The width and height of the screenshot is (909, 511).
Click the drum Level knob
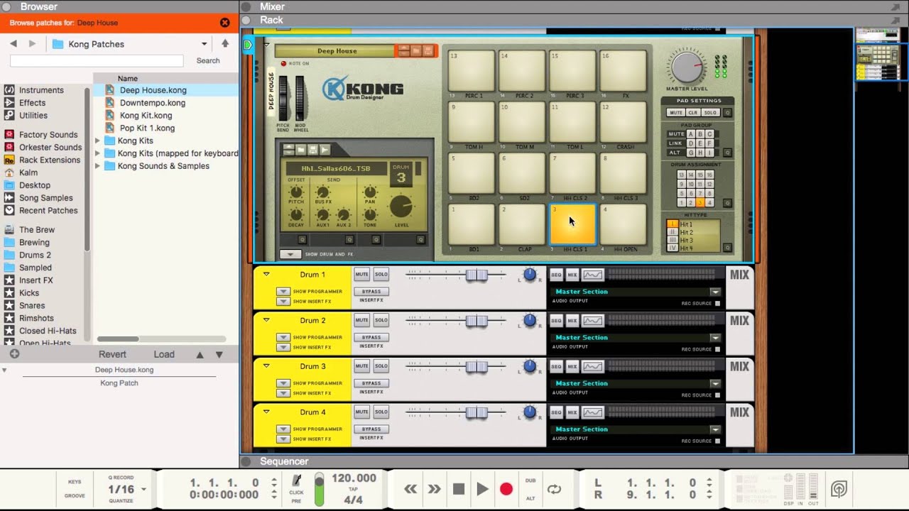pos(401,206)
